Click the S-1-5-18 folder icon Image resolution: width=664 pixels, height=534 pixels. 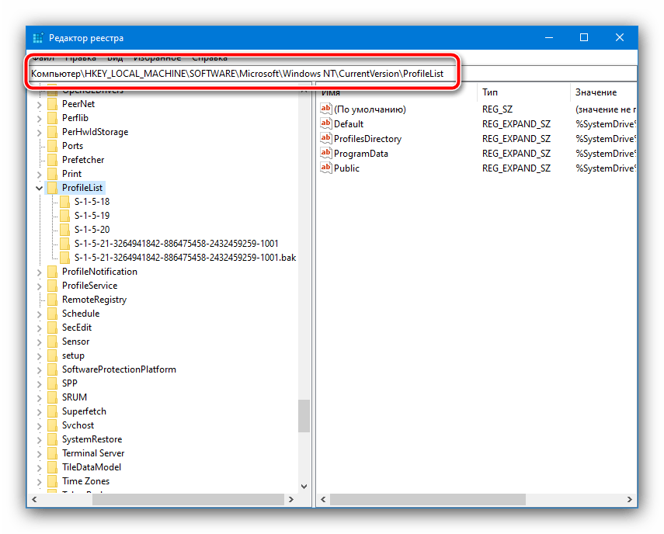point(64,202)
